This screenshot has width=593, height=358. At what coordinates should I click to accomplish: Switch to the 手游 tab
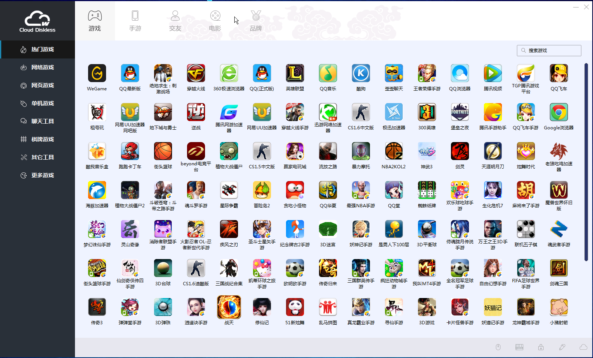click(135, 21)
